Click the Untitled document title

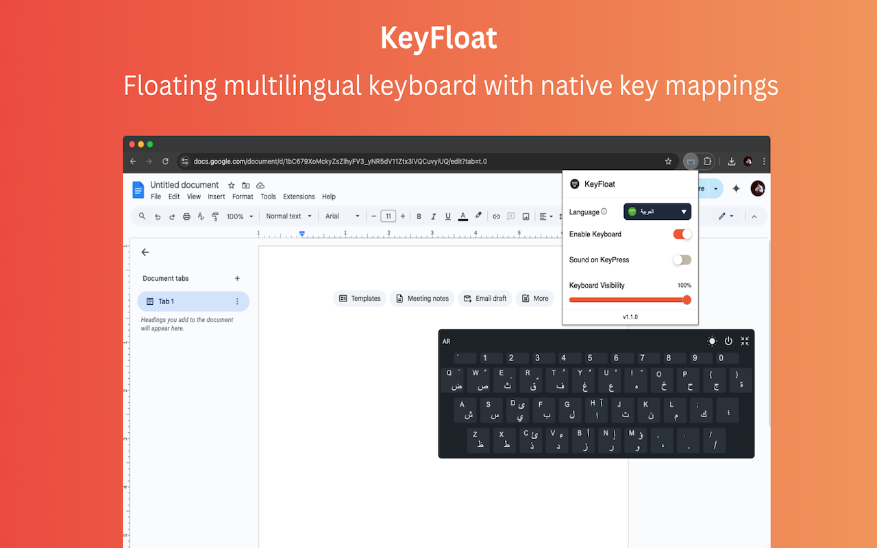(x=184, y=185)
